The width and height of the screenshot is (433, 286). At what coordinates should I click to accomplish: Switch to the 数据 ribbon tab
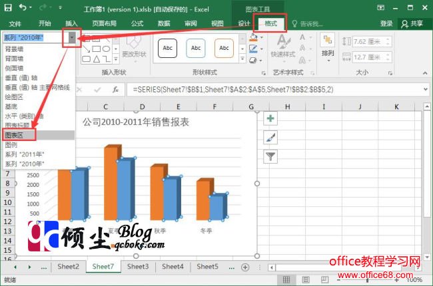pyautogui.click(x=164, y=23)
